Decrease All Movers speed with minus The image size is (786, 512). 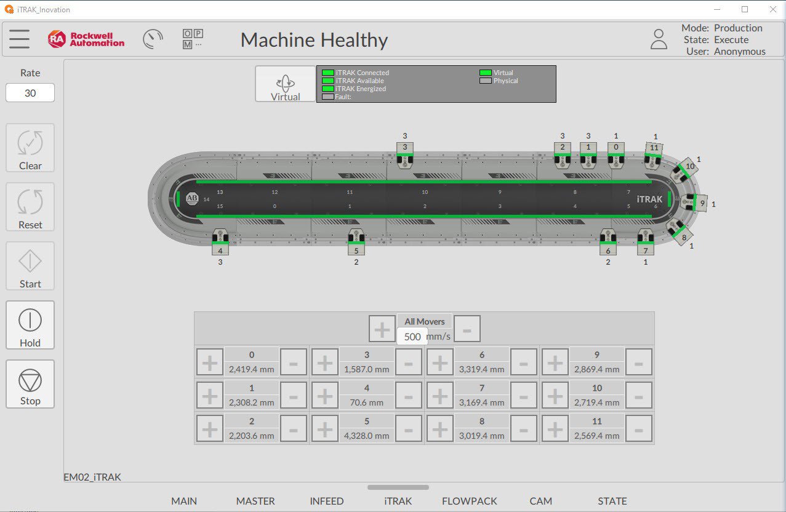tap(467, 329)
